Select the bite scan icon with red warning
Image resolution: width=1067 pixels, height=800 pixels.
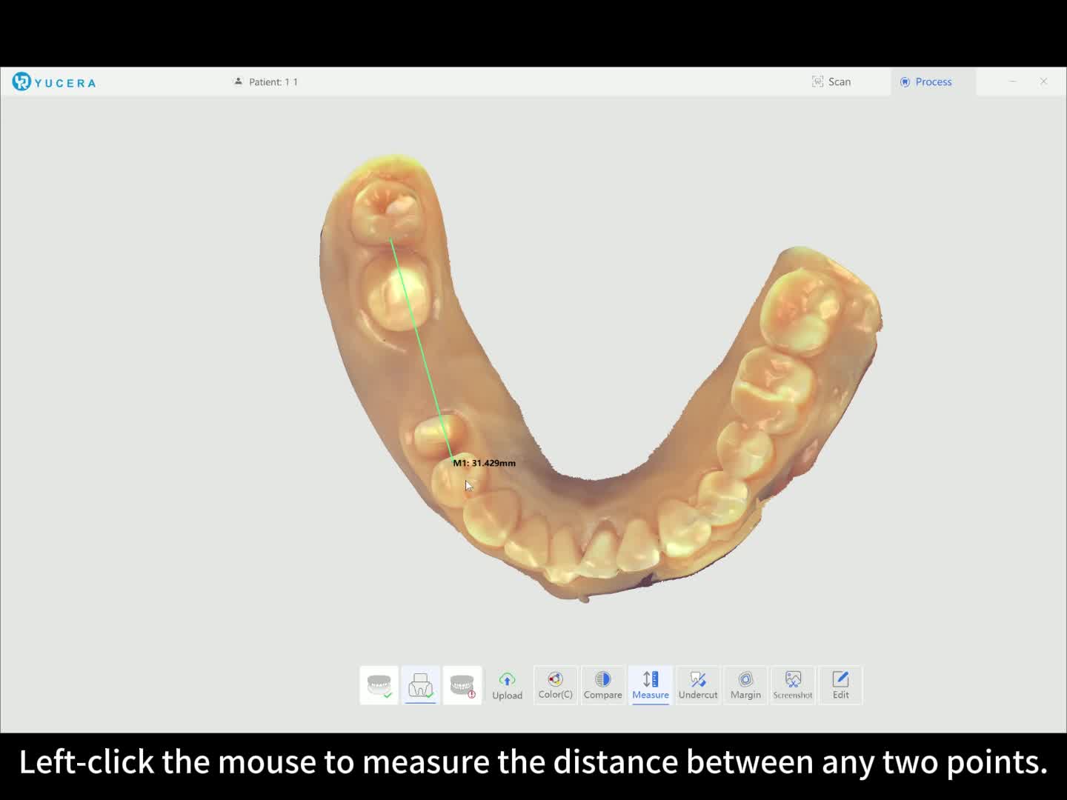coord(462,685)
